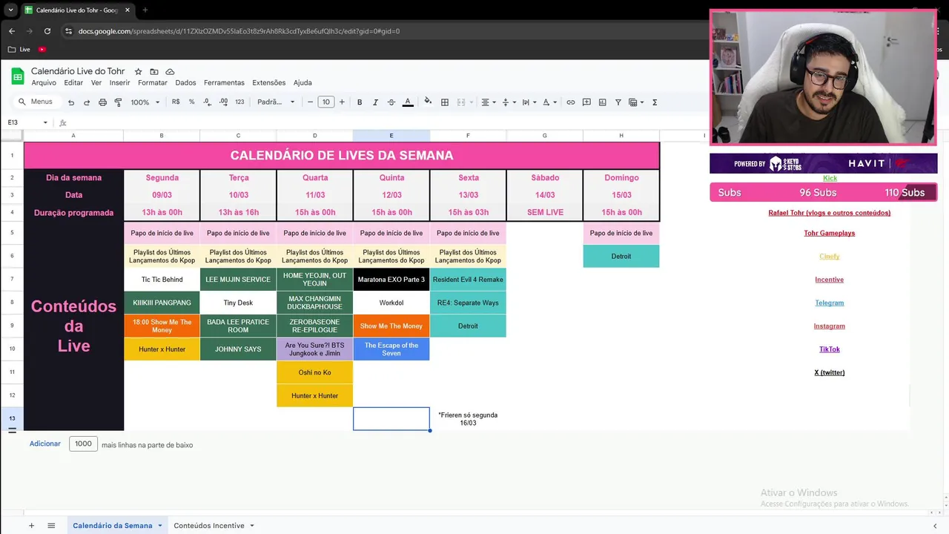Switch to the Conteúdos Incentive sheet tab
Image resolution: width=949 pixels, height=534 pixels.
pos(209,526)
